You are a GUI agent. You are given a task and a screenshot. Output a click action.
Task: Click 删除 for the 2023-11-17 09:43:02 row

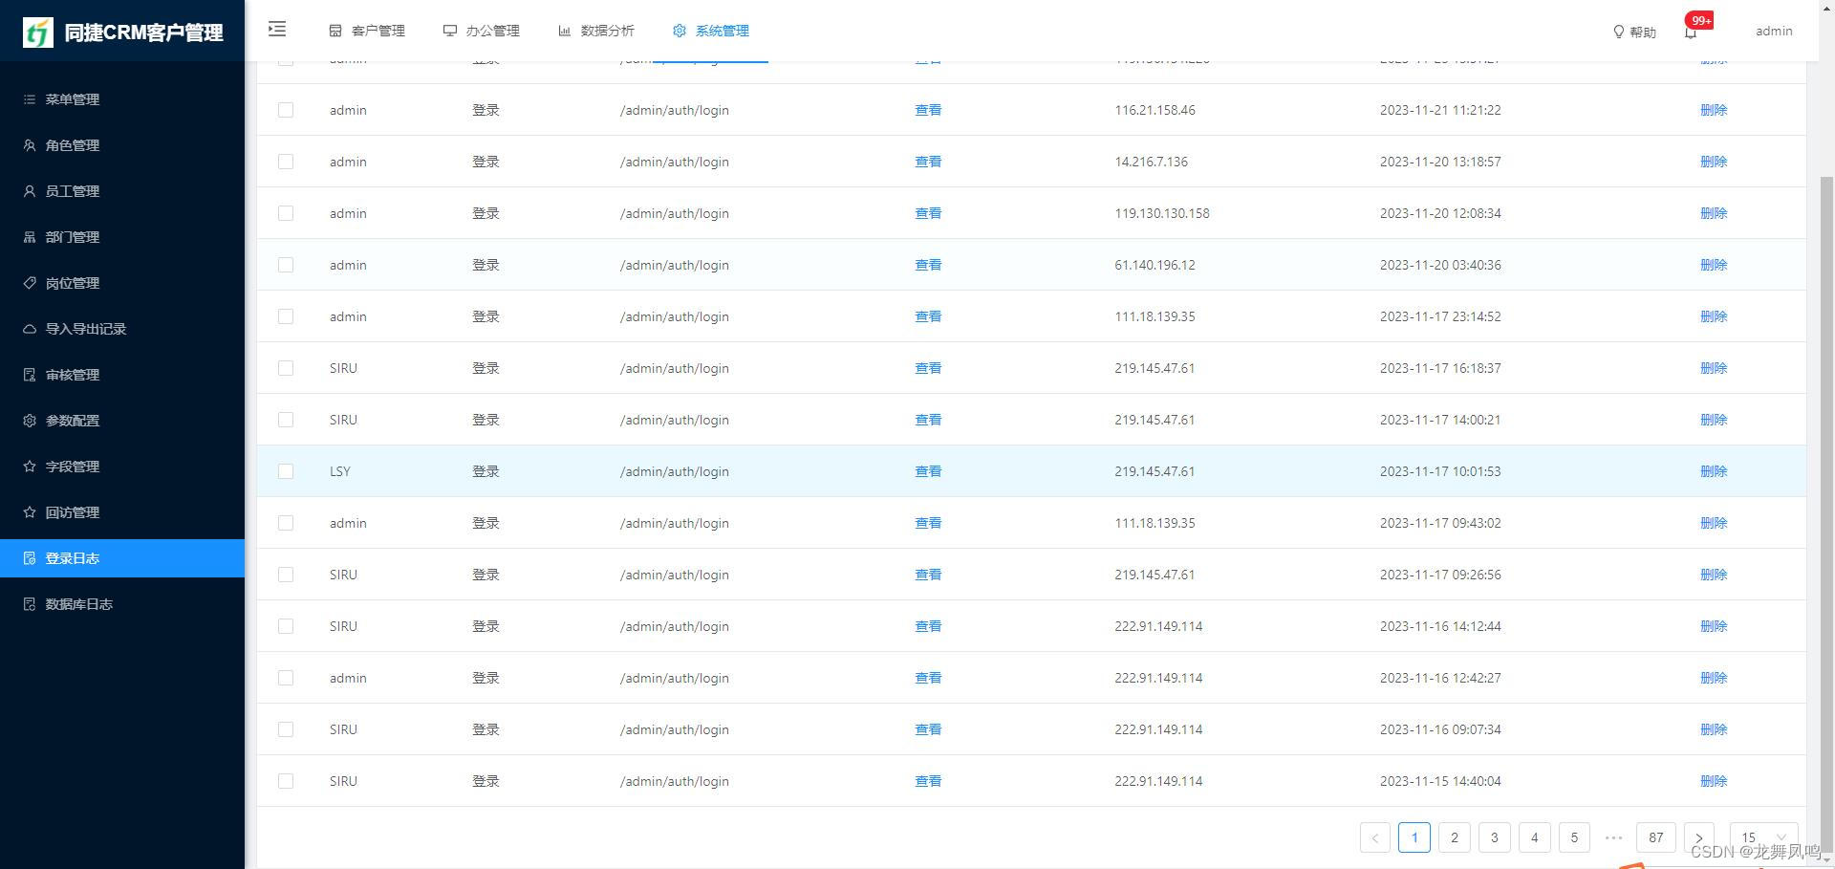pos(1714,523)
